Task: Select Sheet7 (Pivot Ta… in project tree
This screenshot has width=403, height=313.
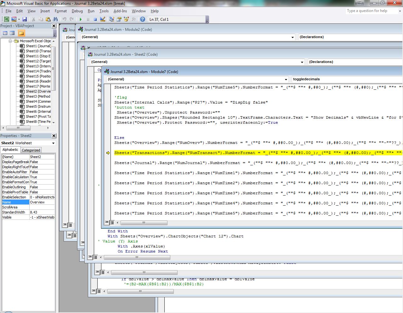Action: pos(38,117)
